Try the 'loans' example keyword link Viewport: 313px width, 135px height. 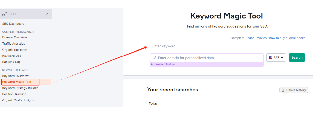[250, 38]
